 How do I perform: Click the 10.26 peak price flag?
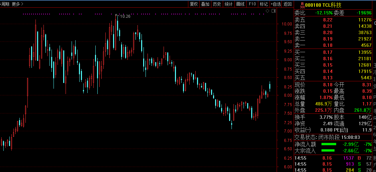[x=123, y=16]
